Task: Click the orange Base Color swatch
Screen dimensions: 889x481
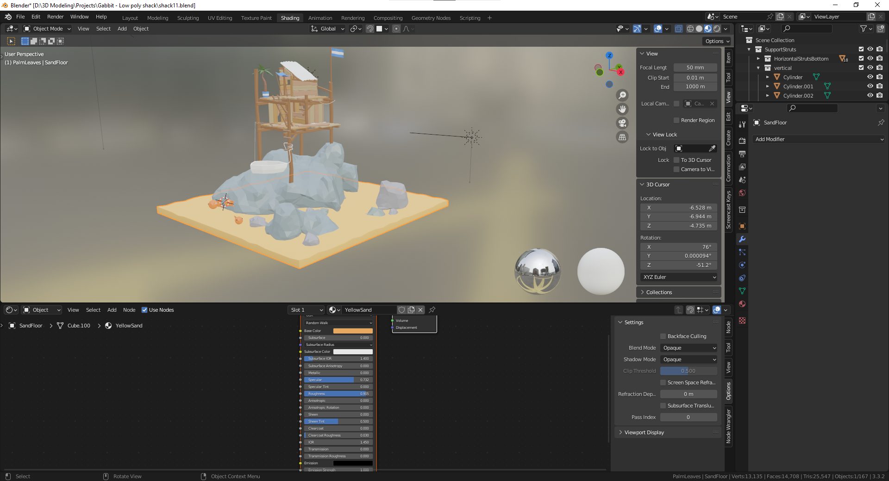Action: [353, 331]
